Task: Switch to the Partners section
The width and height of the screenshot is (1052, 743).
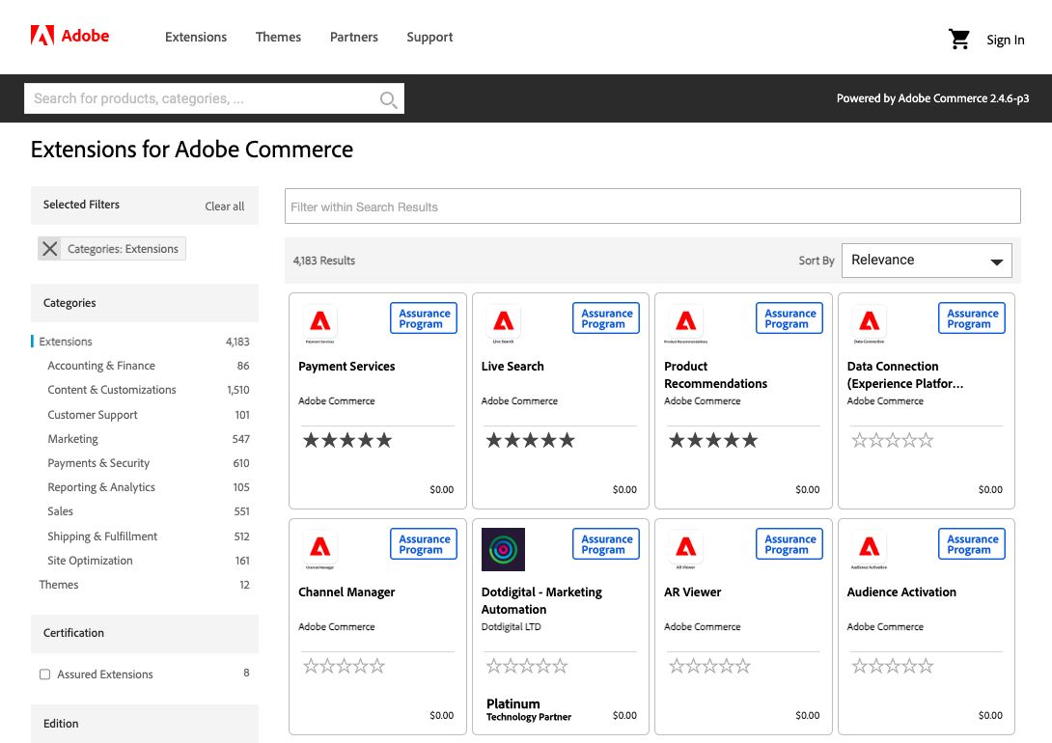Action: (353, 37)
